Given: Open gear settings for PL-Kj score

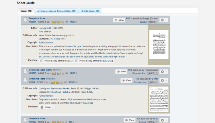Looking at the screenshot, I should (162, 120).
